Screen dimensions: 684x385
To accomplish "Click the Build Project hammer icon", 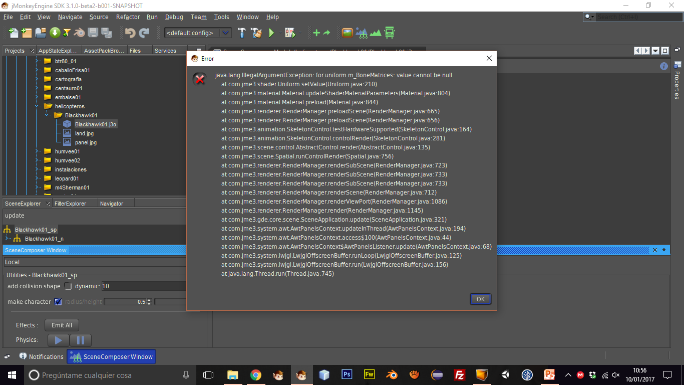I will click(242, 33).
